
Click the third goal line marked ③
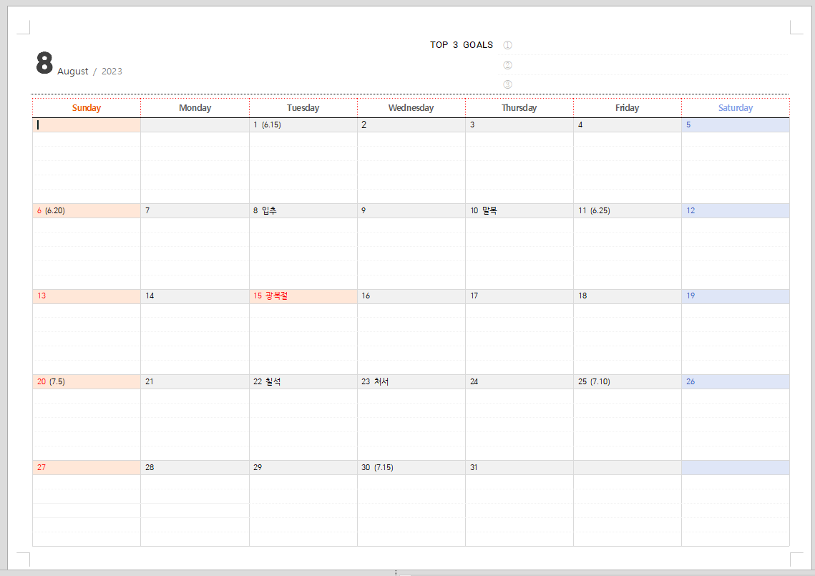(x=643, y=84)
